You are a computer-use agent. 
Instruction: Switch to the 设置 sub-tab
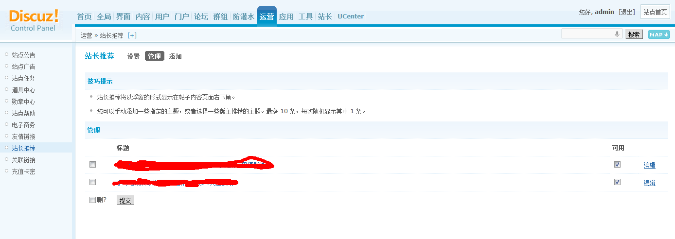click(x=133, y=56)
